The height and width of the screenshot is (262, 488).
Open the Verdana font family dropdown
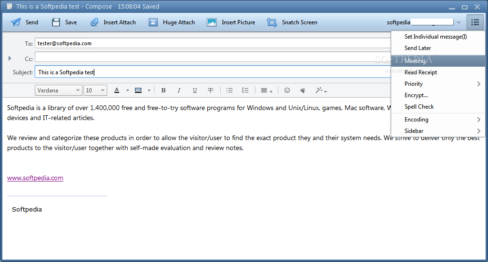click(59, 90)
